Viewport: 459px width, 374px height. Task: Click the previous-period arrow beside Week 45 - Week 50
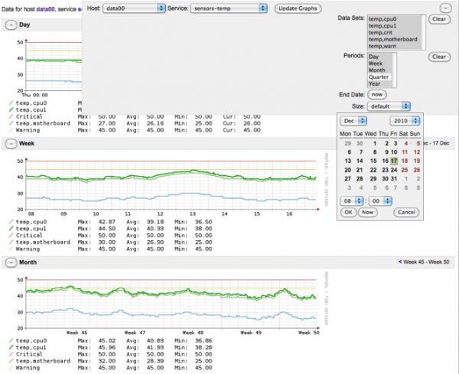pyautogui.click(x=399, y=262)
